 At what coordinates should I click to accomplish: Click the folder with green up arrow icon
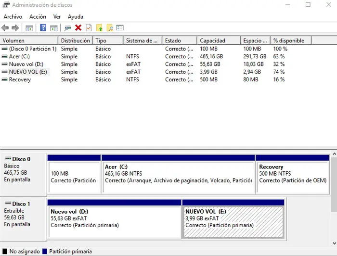tap(99, 28)
